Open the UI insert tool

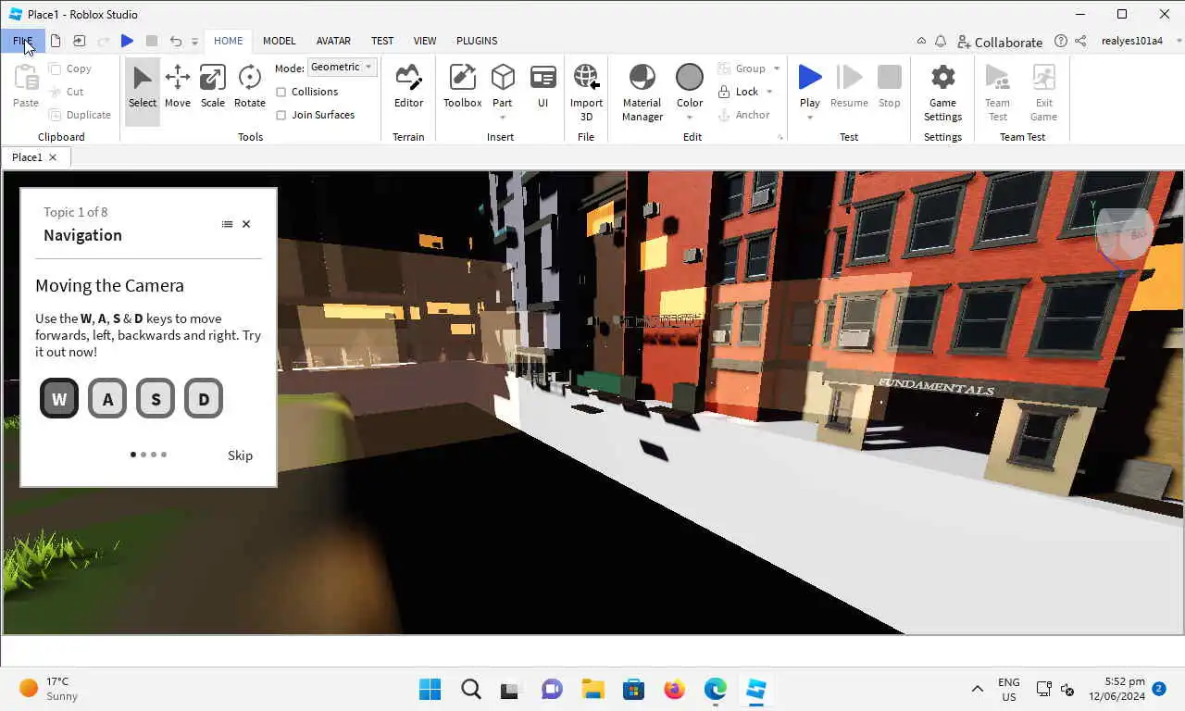pos(543,86)
